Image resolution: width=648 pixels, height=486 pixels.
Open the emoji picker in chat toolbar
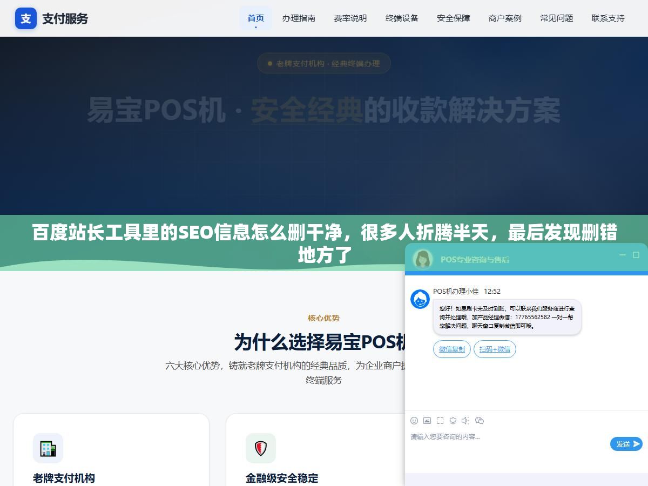[x=414, y=421]
